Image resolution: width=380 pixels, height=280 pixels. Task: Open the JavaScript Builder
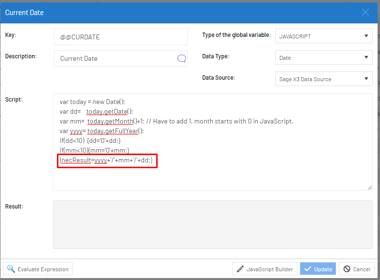point(265,269)
